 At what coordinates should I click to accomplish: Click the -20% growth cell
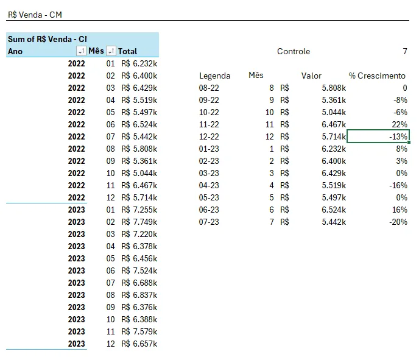tap(398, 222)
